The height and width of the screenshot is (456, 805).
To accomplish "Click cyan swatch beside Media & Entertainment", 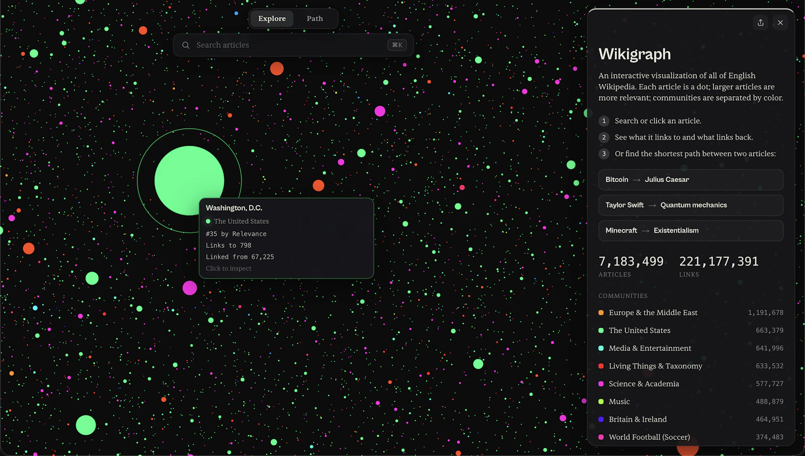I will point(601,348).
